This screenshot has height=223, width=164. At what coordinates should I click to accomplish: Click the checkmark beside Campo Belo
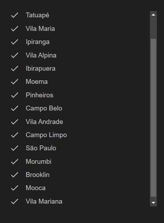point(14,108)
